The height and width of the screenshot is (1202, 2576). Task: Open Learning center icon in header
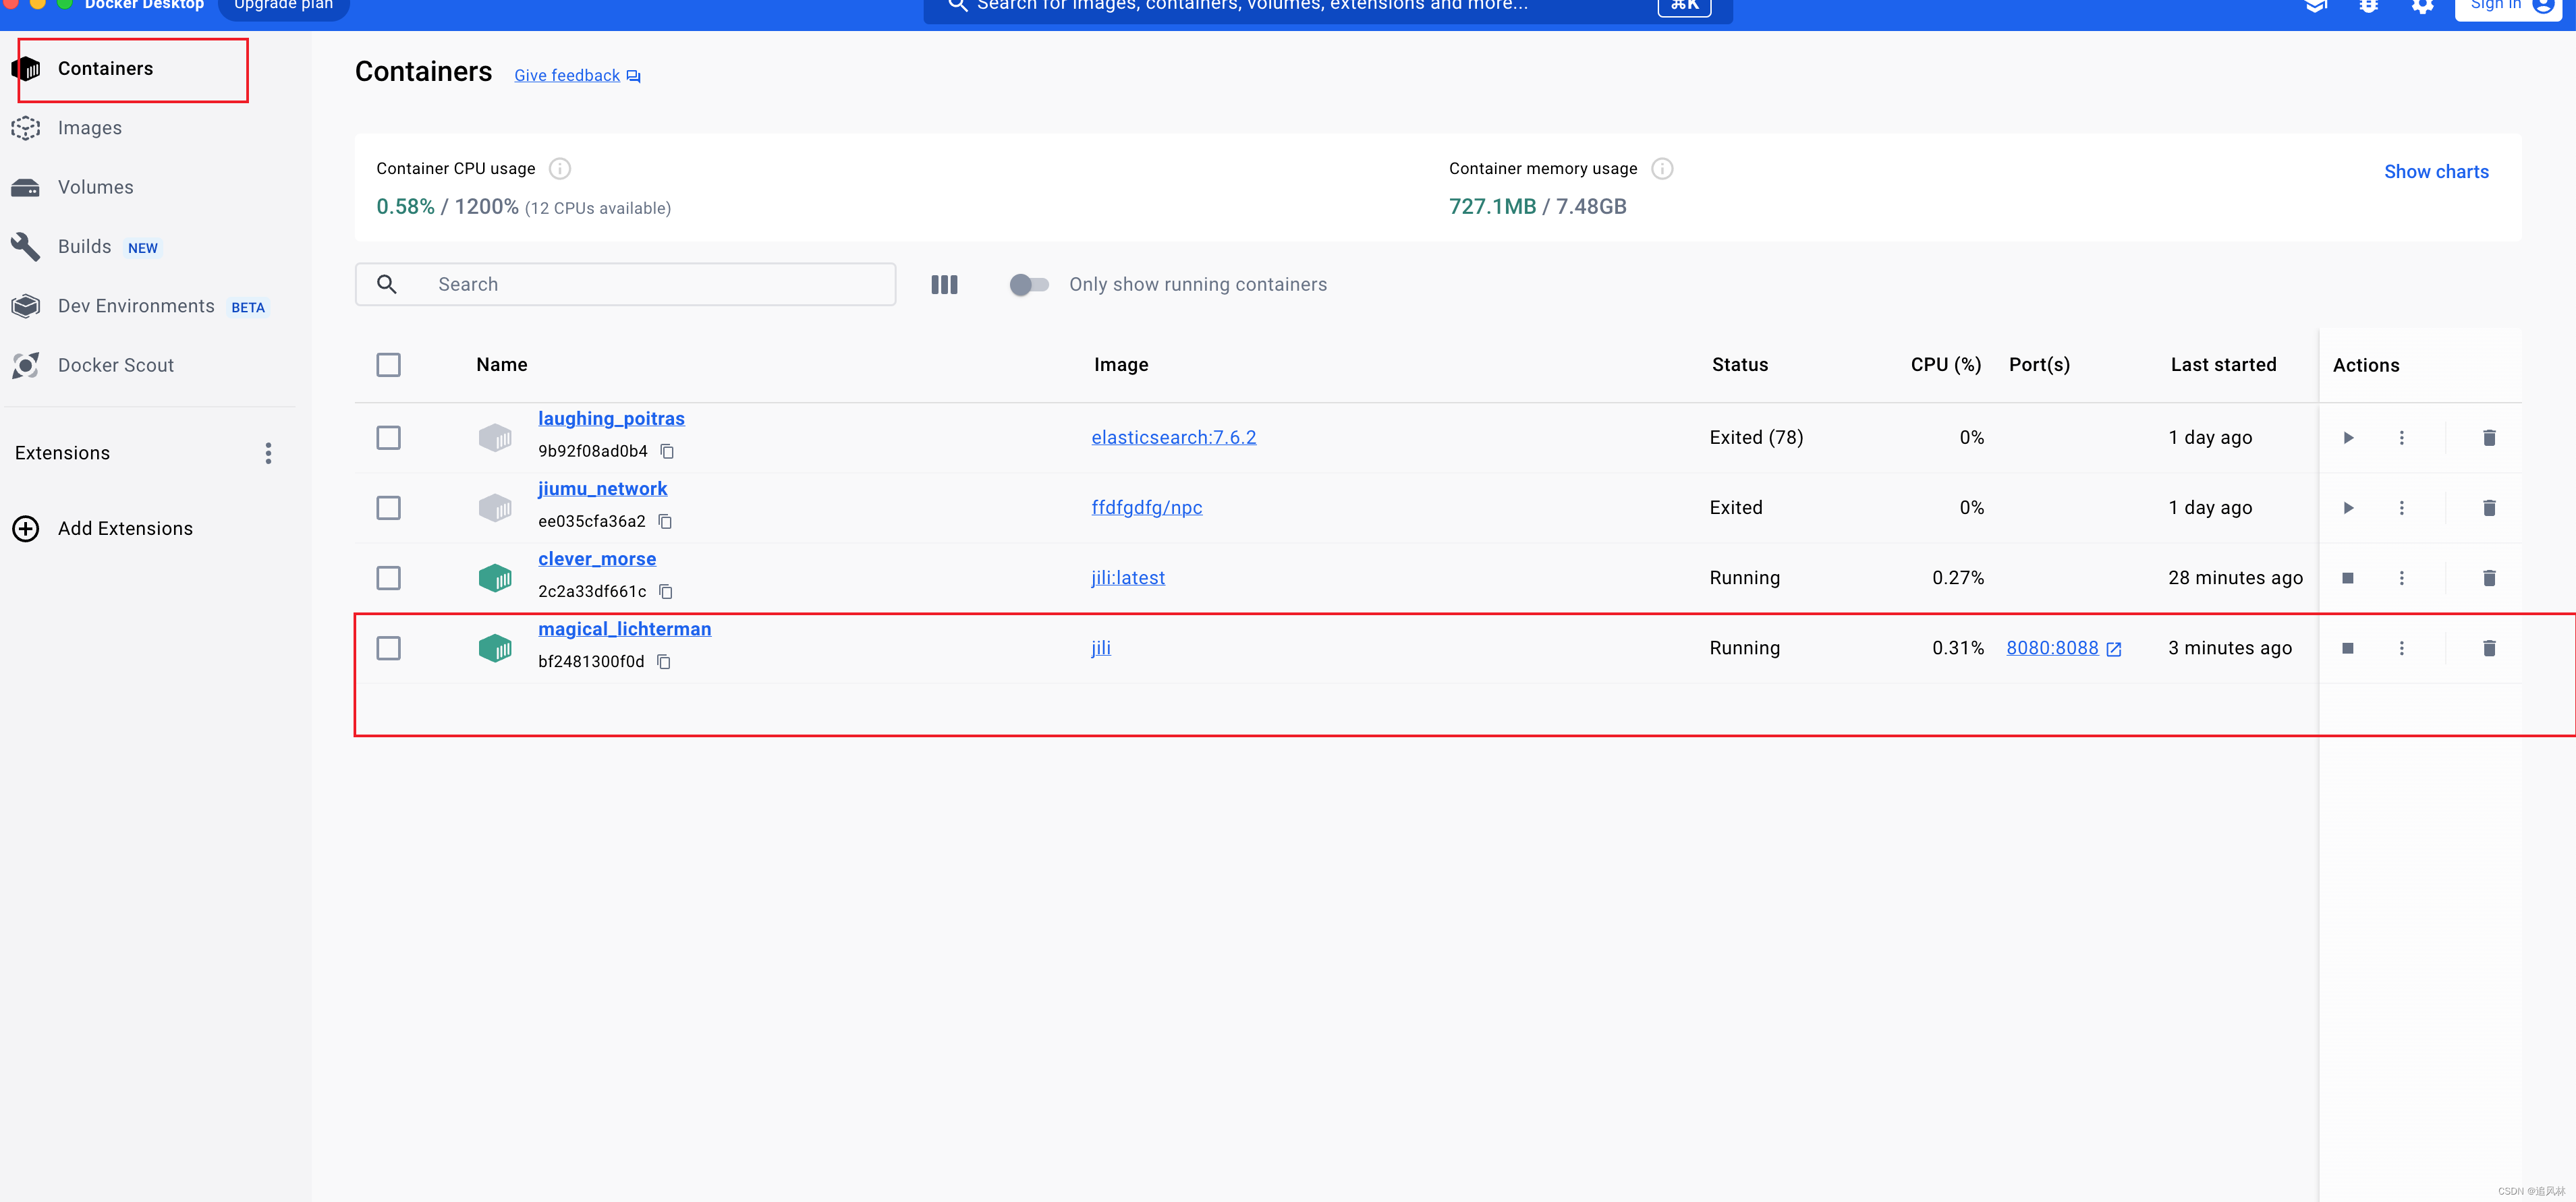2315,6
